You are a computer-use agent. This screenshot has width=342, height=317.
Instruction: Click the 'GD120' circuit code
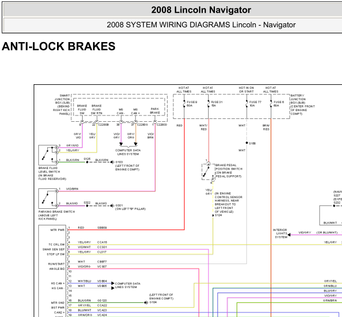102,300
